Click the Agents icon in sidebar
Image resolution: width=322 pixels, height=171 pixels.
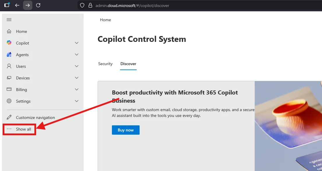(x=9, y=55)
